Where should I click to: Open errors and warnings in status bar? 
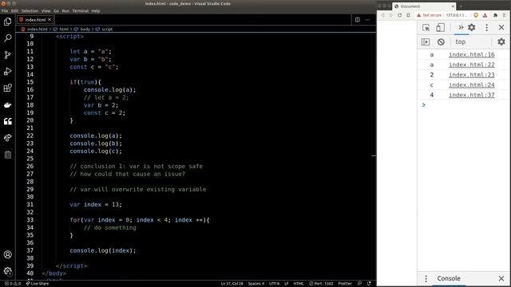pos(13,284)
